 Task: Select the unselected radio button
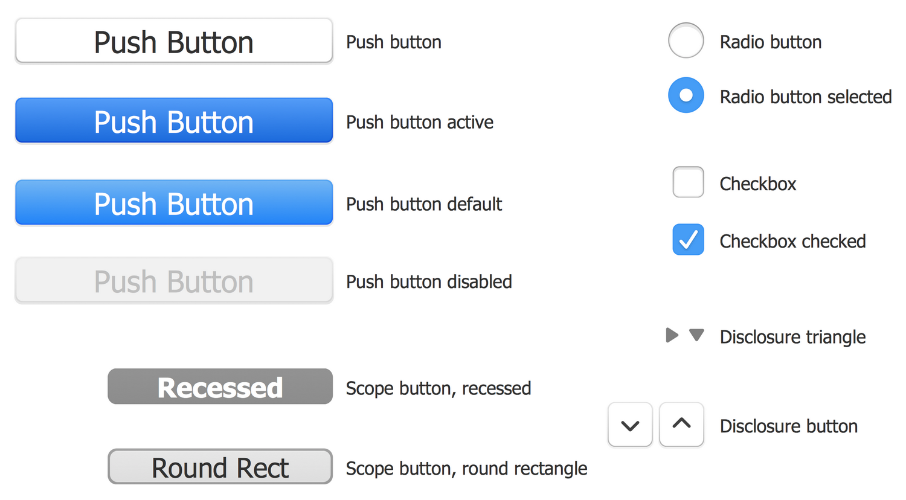[x=686, y=40]
